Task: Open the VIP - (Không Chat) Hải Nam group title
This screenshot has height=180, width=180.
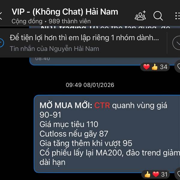Action: (x=65, y=12)
